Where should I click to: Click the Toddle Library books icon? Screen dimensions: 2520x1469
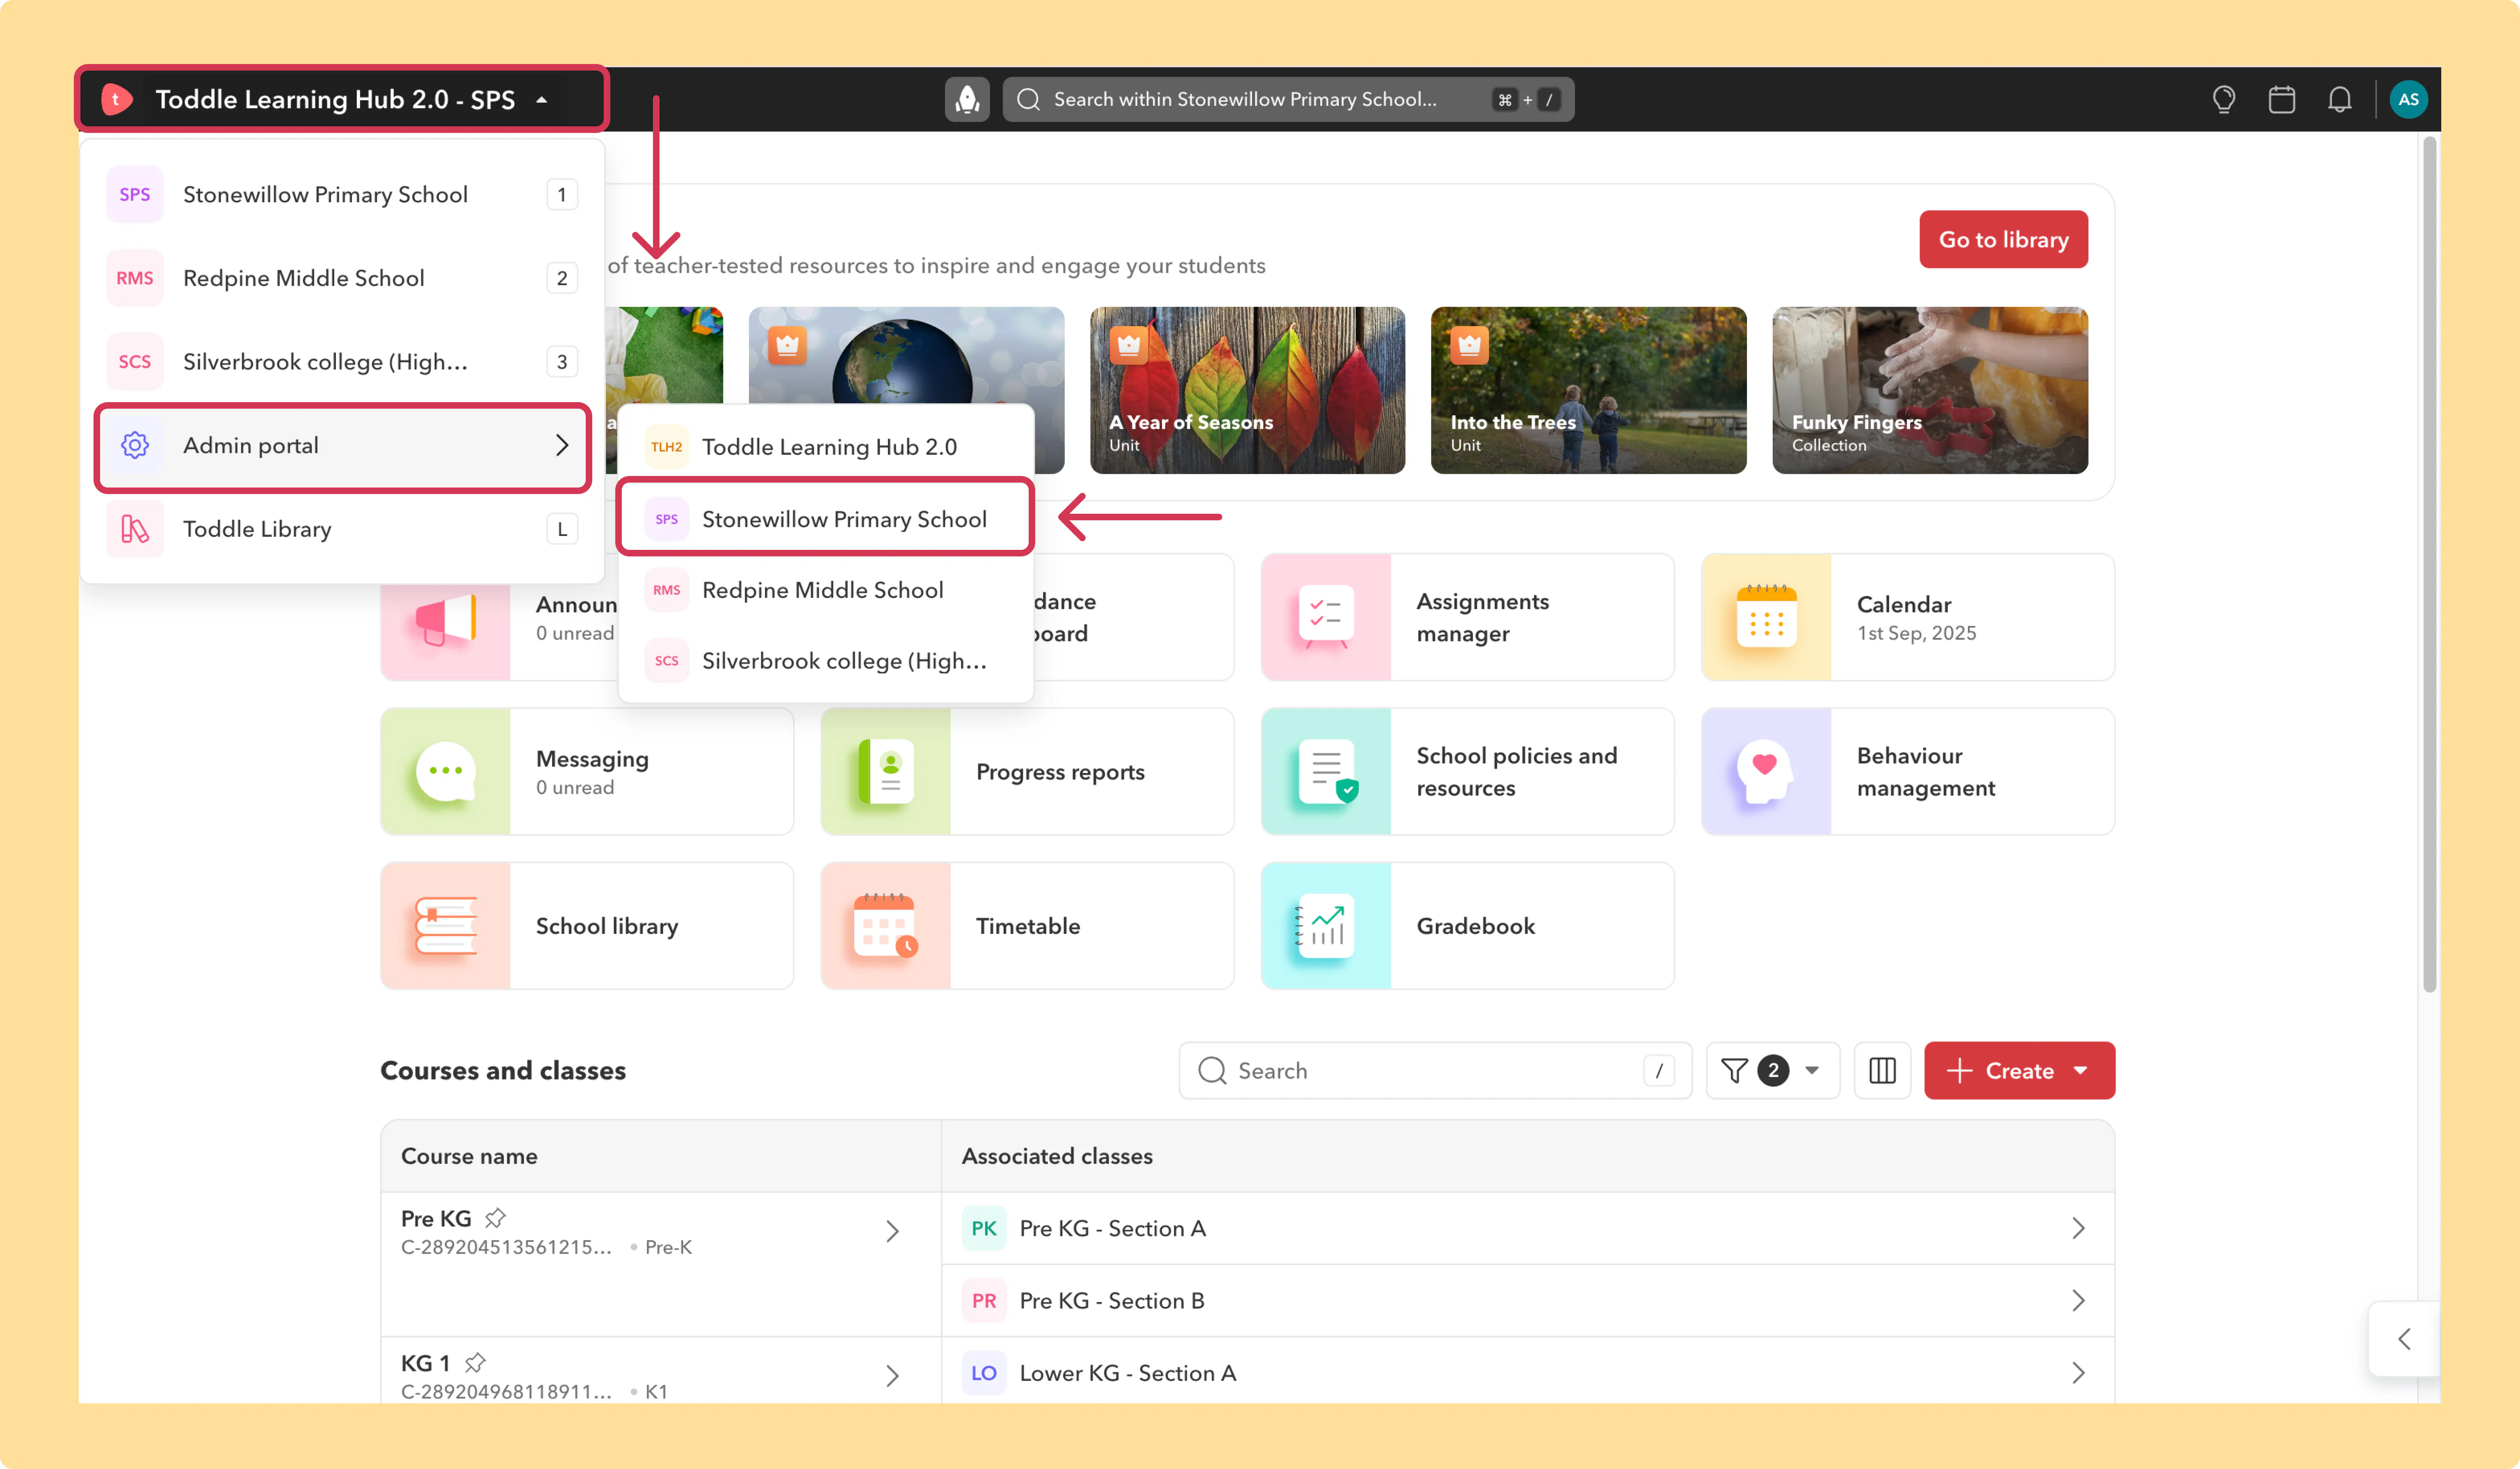(135, 529)
